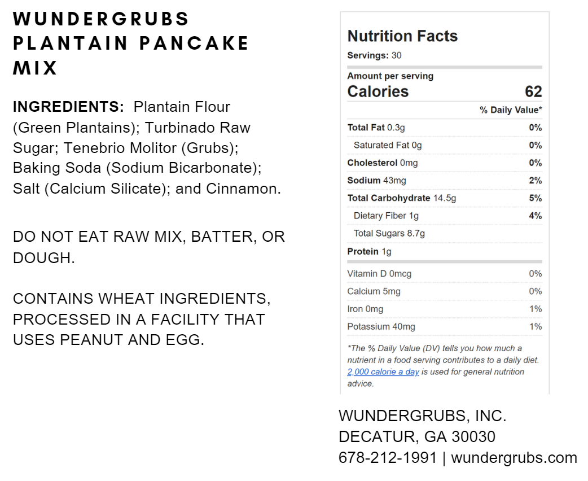Click the "Servings: 30" line
The width and height of the screenshot is (588, 481).
tap(374, 55)
